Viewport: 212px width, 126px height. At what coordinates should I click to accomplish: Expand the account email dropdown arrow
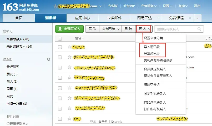tap(100, 6)
